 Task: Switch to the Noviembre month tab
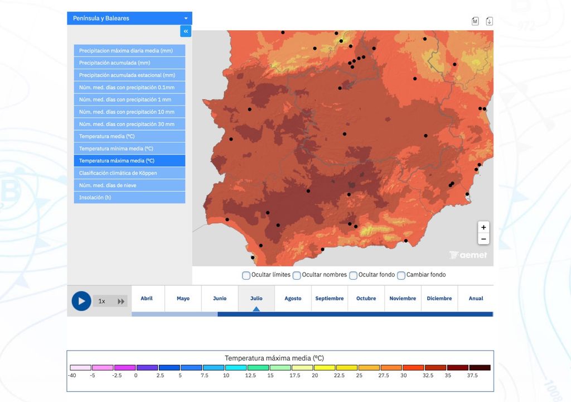tap(403, 298)
